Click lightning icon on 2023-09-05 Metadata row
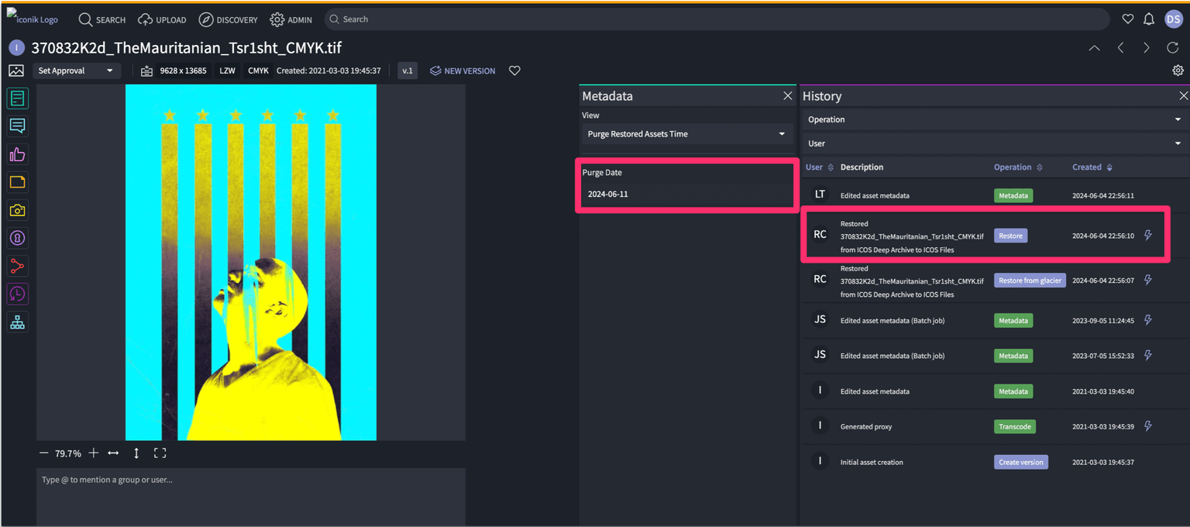Screen dimensions: 1190x527 [1148, 320]
